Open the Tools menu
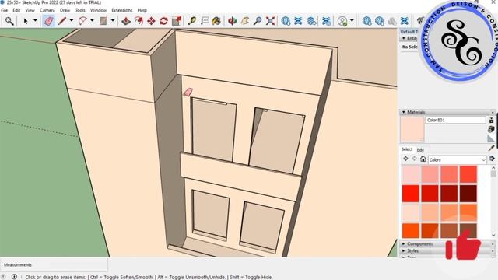Image resolution: width=498 pixels, height=280 pixels. pos(80,10)
